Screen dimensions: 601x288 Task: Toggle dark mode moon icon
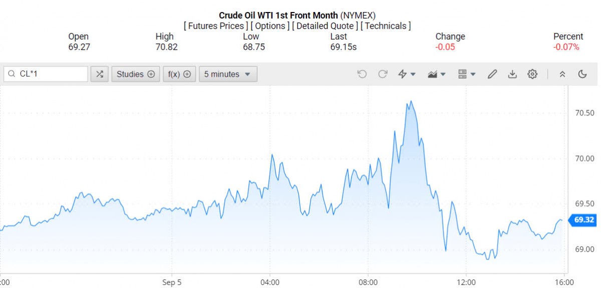pos(582,74)
